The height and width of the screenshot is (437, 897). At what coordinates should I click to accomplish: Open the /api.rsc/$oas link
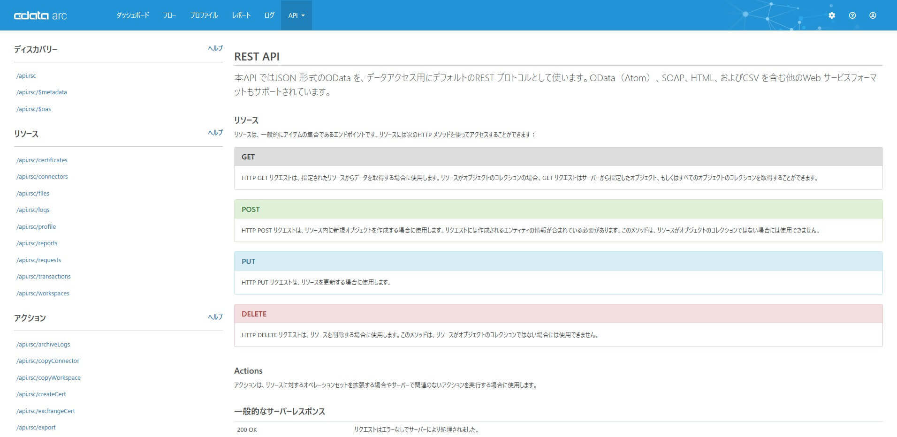tap(33, 108)
